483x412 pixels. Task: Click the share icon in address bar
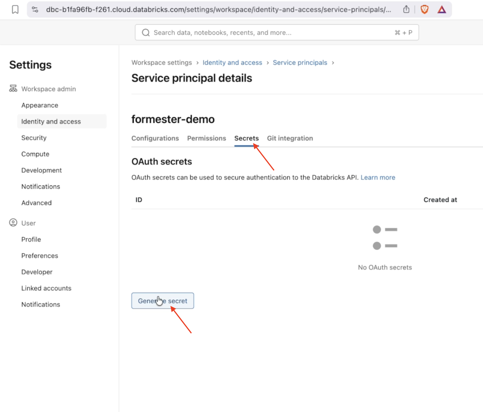click(x=406, y=9)
